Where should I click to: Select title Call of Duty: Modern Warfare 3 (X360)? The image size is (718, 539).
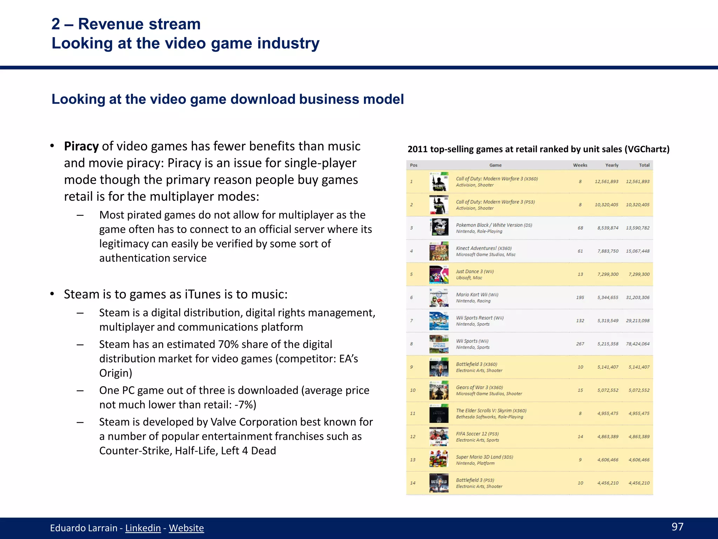pos(497,179)
